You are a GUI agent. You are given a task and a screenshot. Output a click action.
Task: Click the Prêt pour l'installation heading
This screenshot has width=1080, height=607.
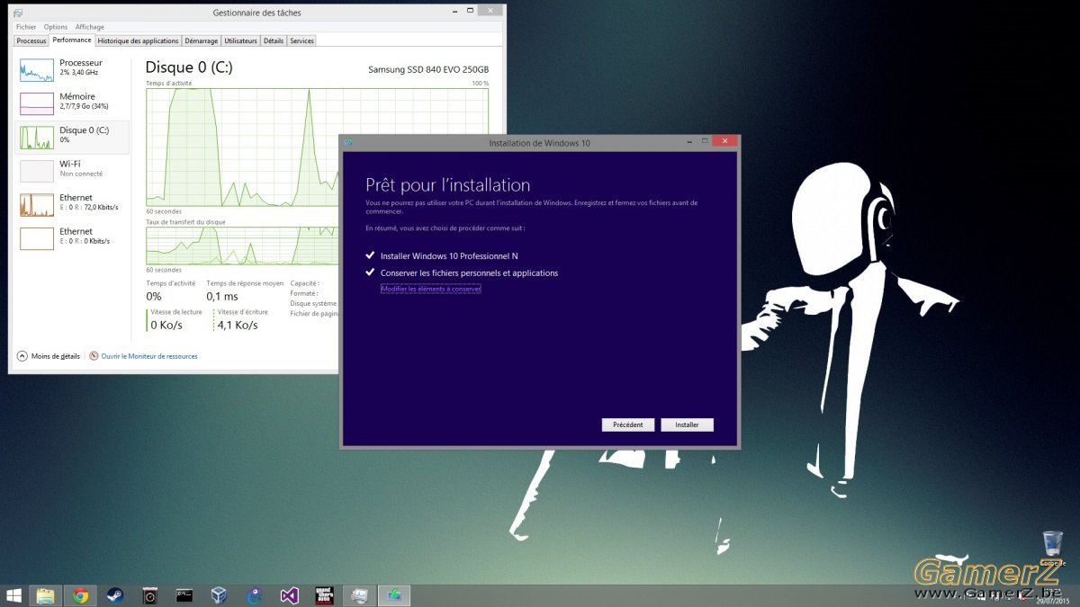coord(447,185)
